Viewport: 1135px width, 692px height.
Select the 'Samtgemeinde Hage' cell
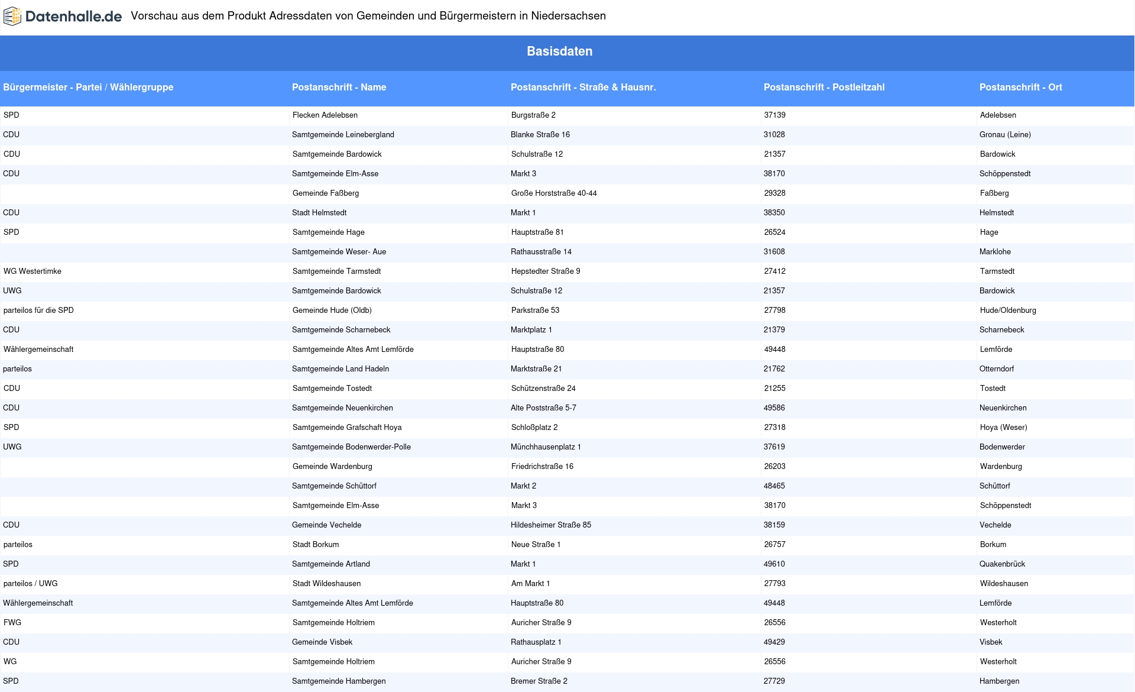pyautogui.click(x=398, y=232)
